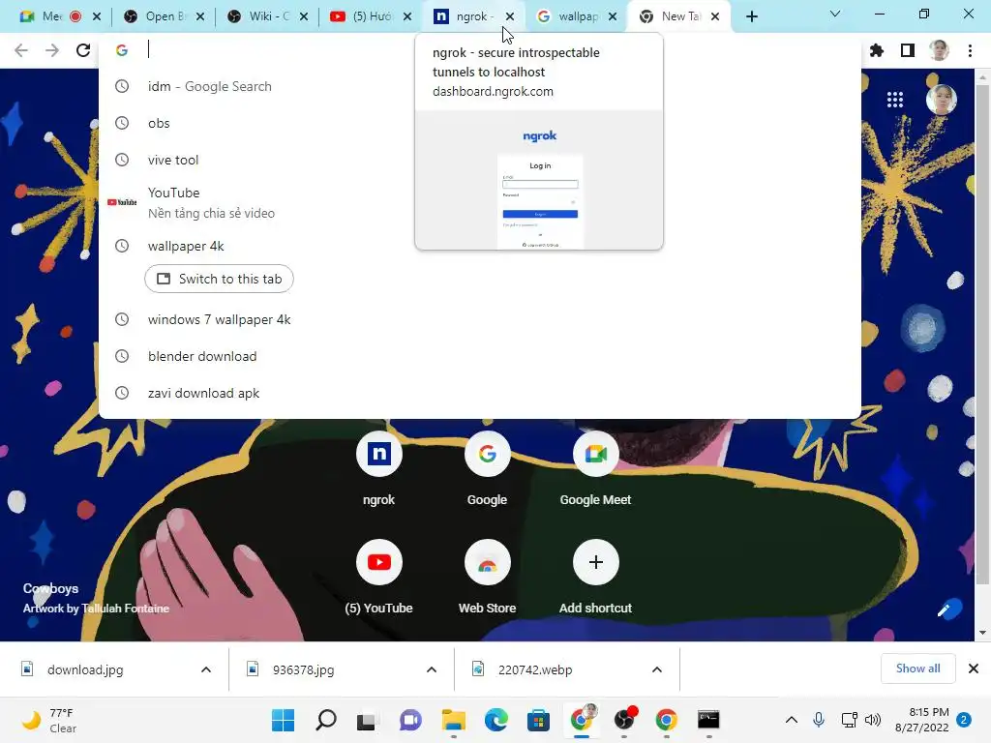Click the address bar input
Viewport: 991px width, 743px height.
tap(480, 50)
